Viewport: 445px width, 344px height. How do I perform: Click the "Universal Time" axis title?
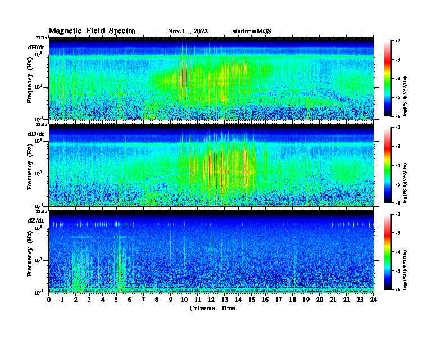point(212,308)
